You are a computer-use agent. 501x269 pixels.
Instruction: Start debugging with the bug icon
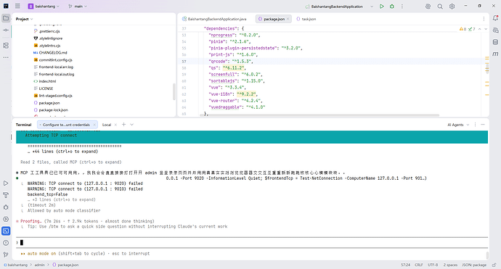[x=392, y=7]
